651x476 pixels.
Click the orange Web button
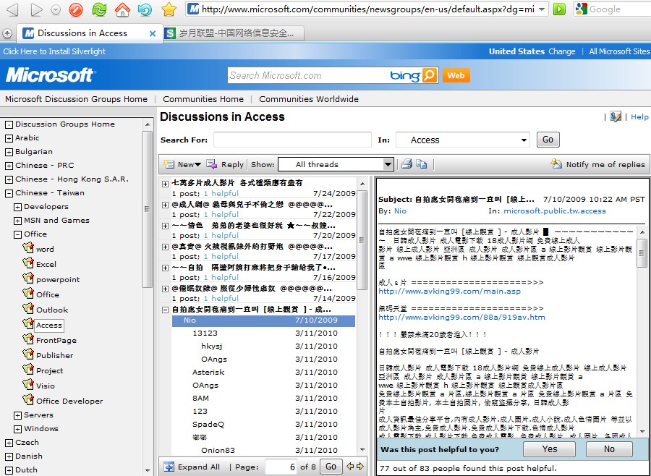456,75
